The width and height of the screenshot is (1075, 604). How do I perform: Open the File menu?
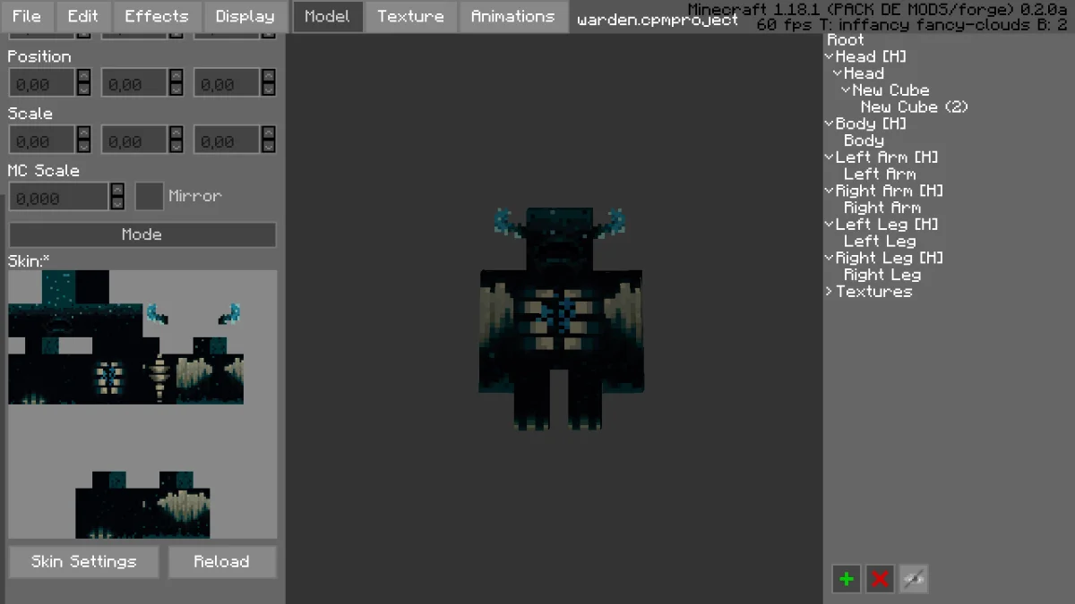click(27, 16)
